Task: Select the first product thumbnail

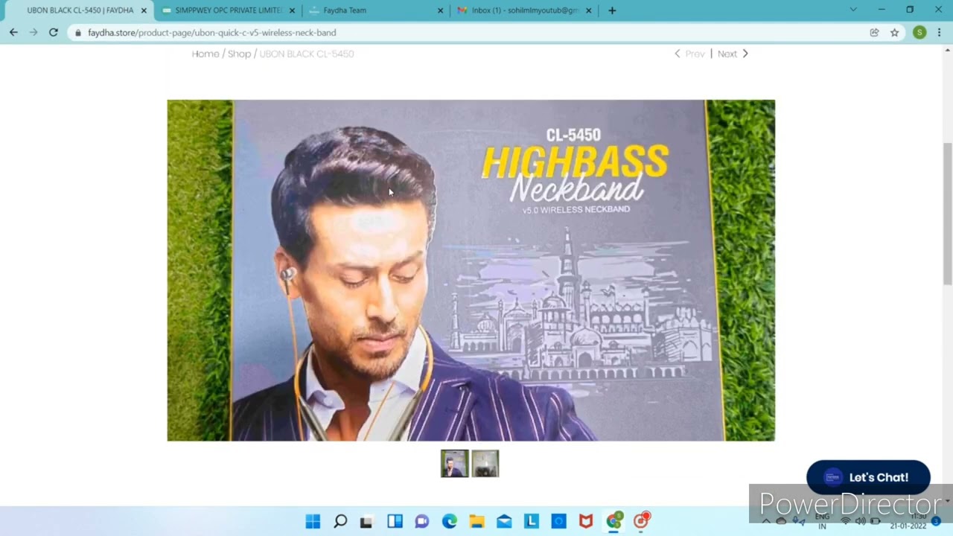Action: [454, 463]
